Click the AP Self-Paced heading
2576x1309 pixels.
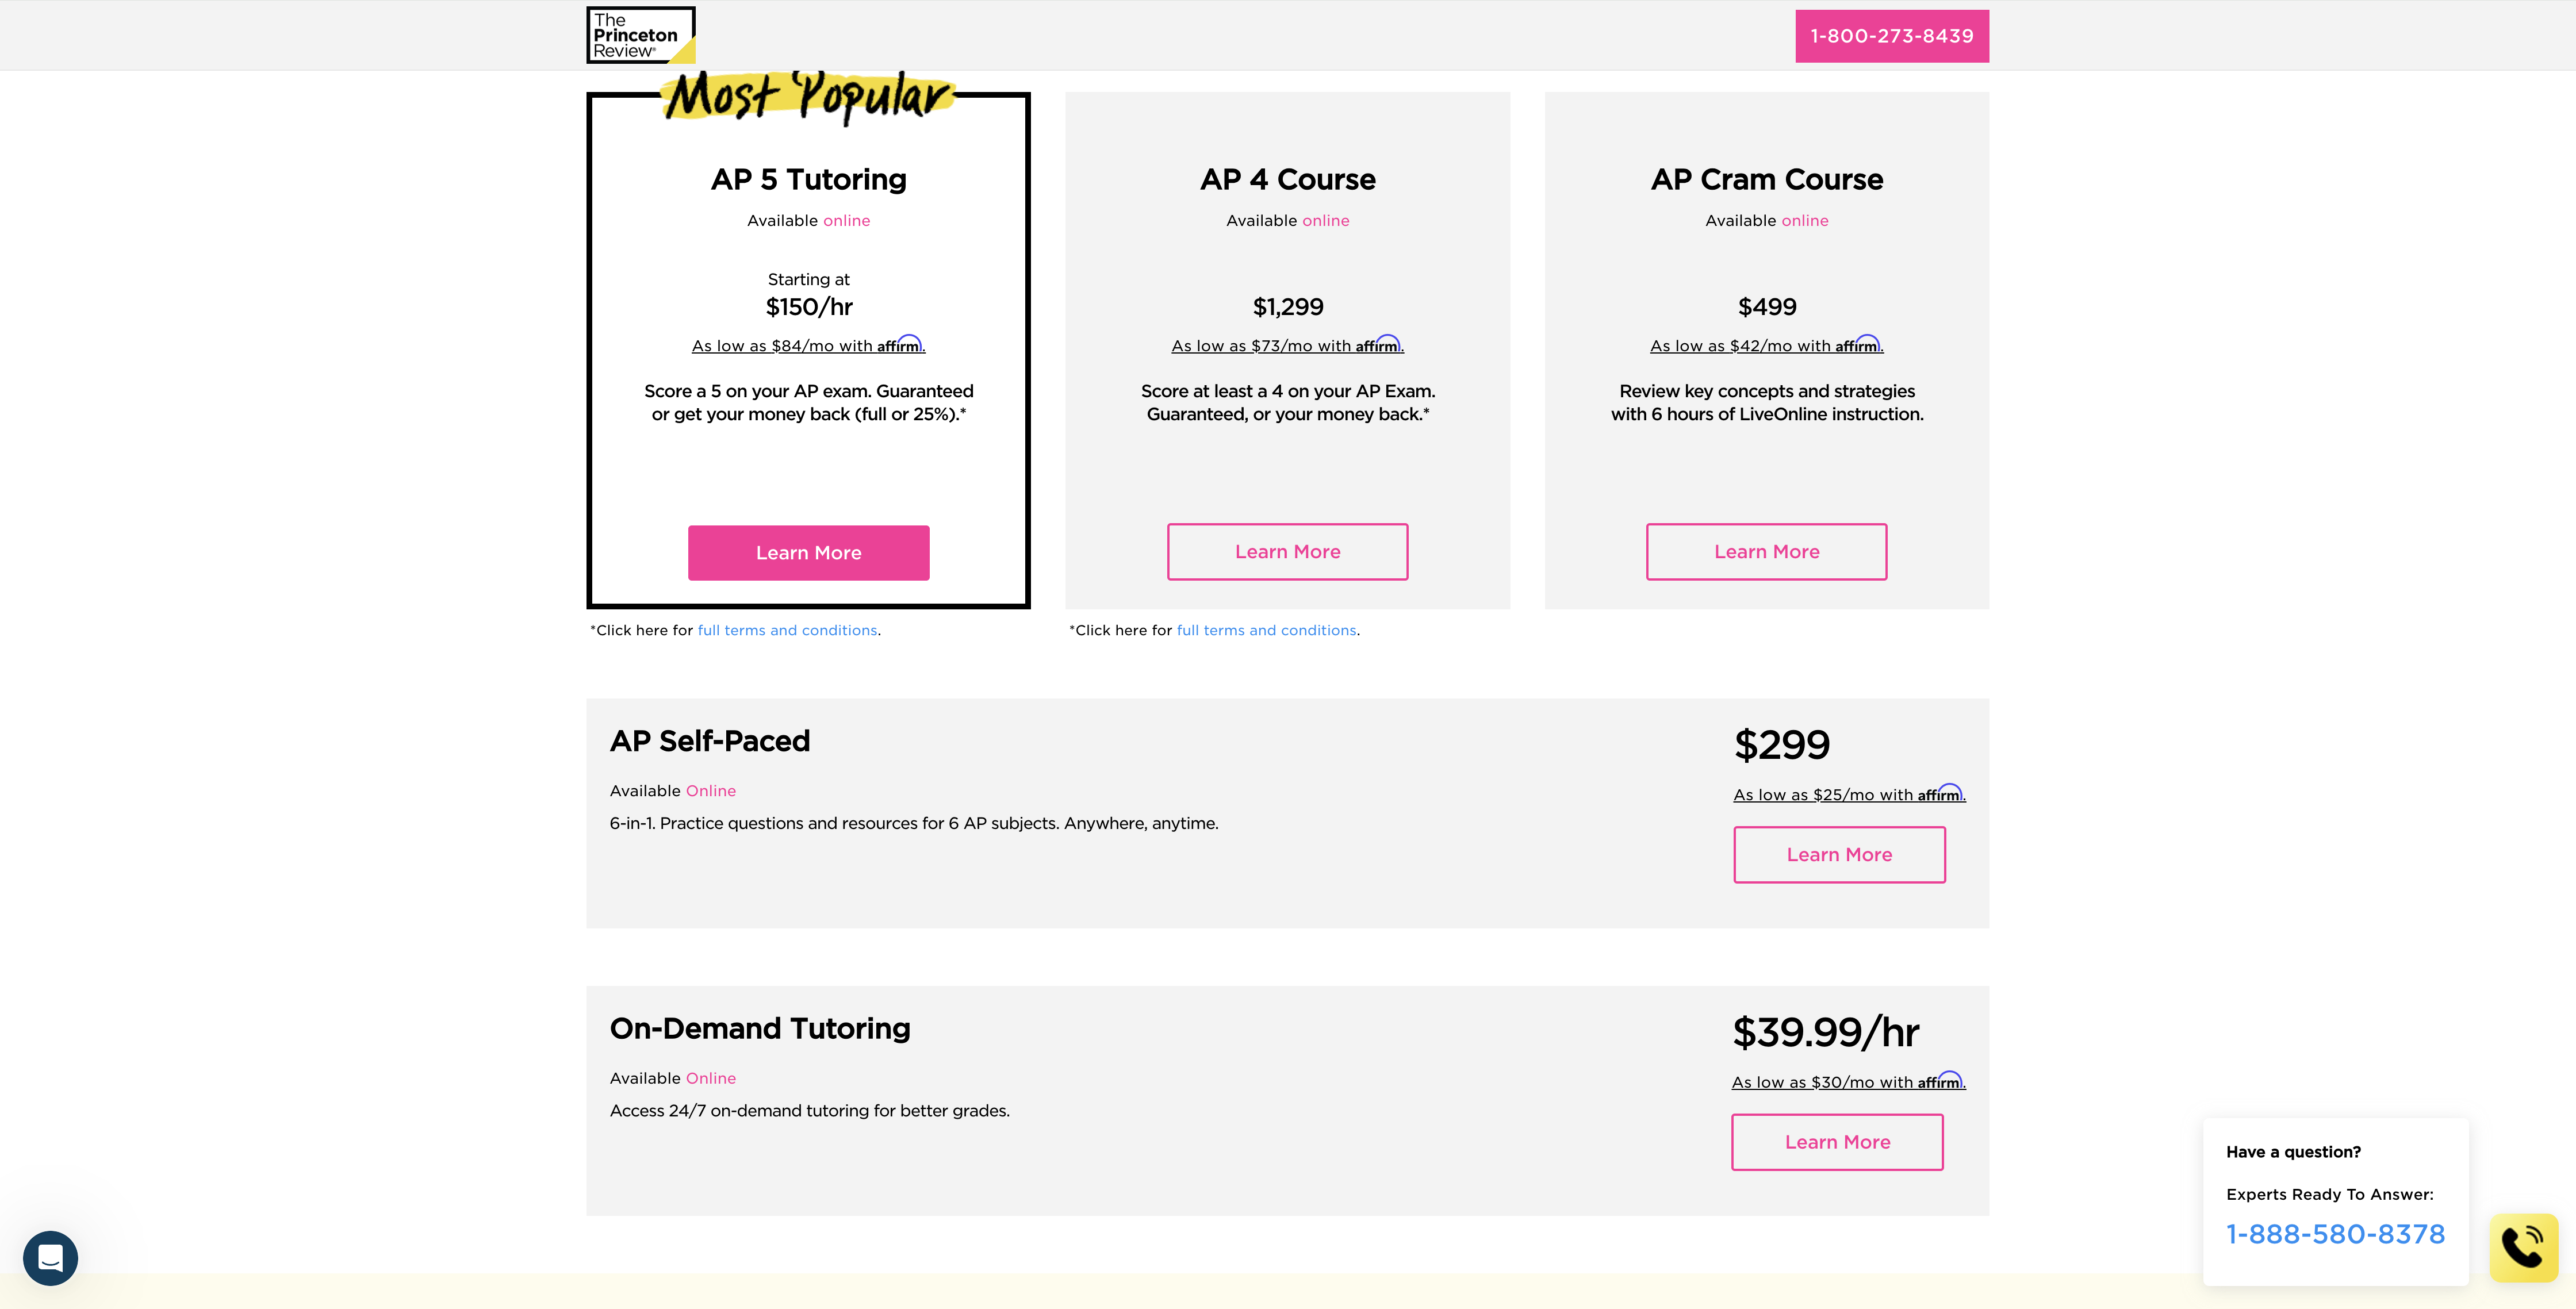710,741
